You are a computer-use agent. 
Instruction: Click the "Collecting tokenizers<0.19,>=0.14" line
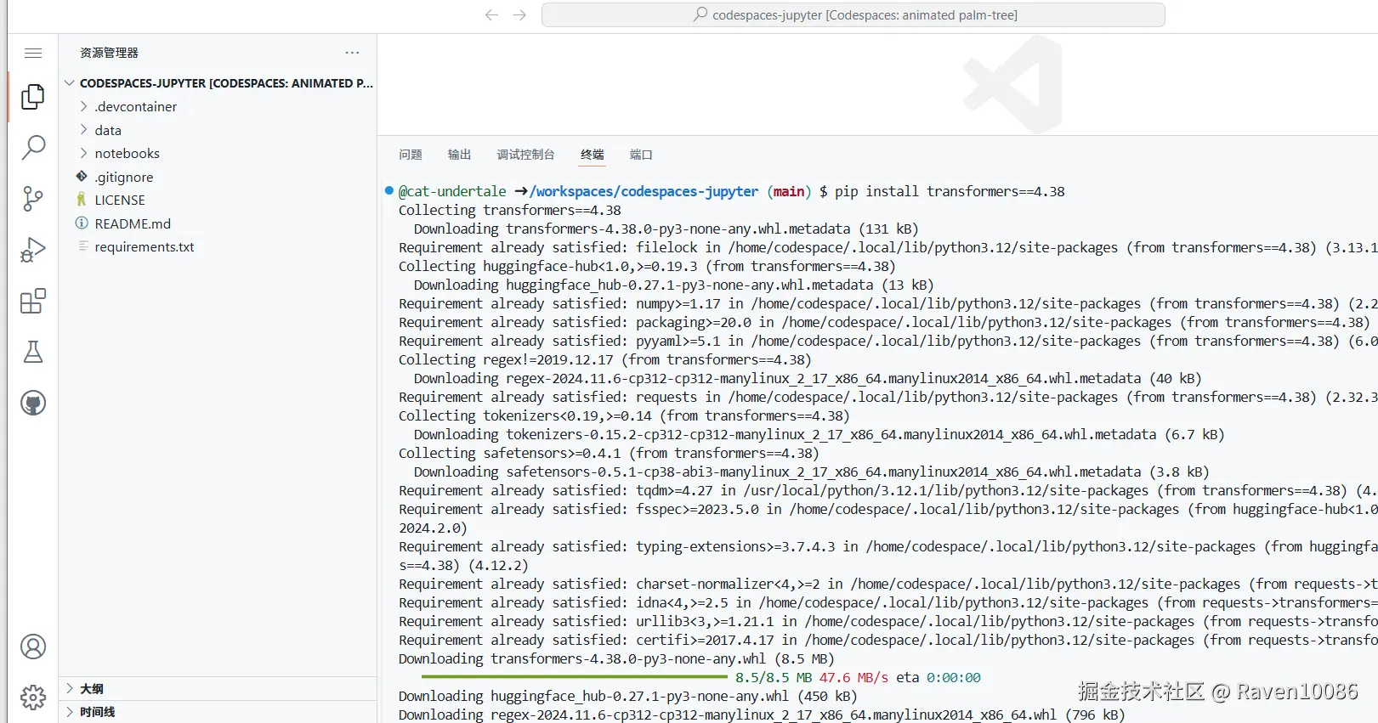click(624, 415)
